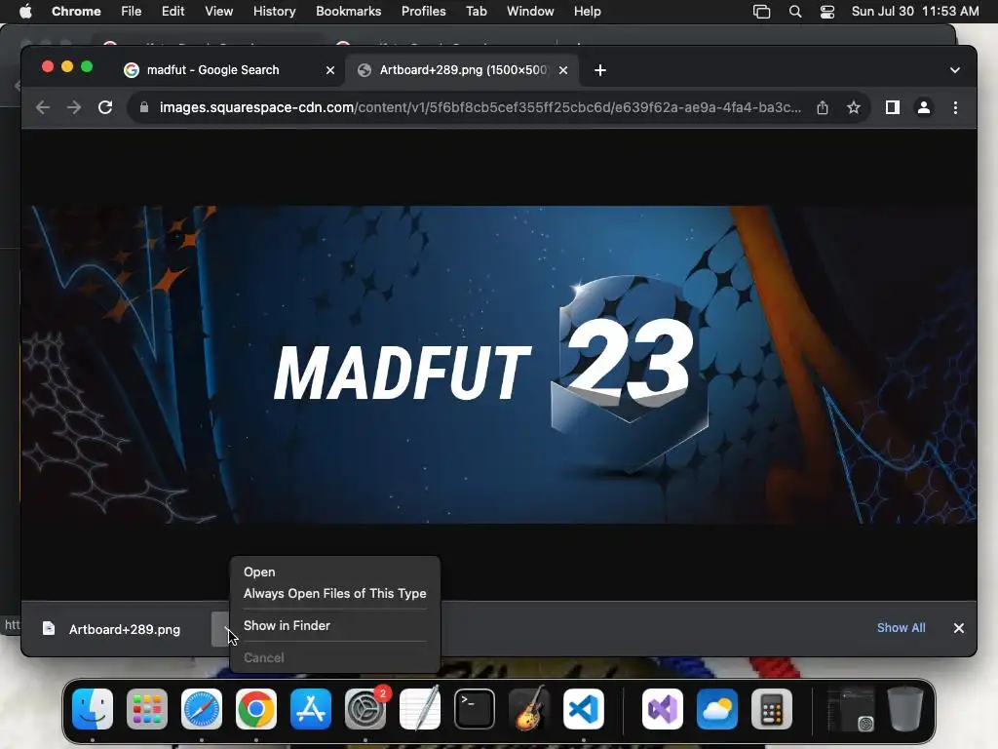Open the Chrome three-dot menu

pos(955,107)
